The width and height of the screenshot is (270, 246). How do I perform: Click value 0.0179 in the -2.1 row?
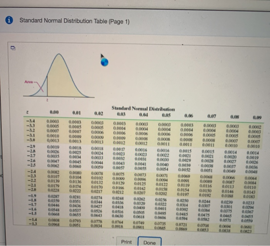coord(54,186)
